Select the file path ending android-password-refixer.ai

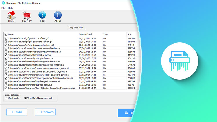coord(34,51)
